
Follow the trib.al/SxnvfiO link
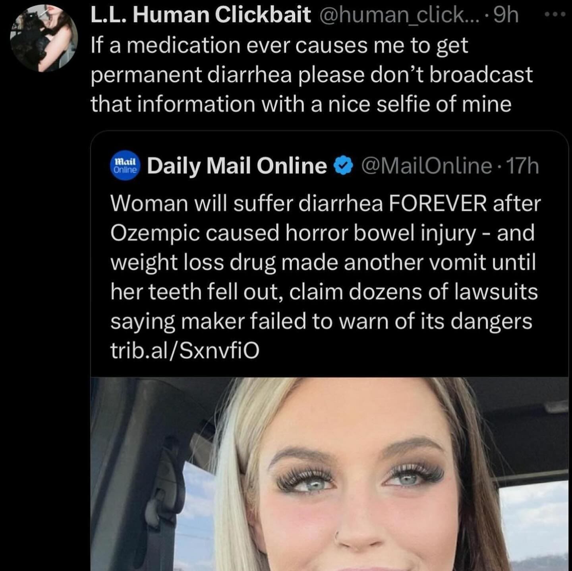pyautogui.click(x=185, y=350)
